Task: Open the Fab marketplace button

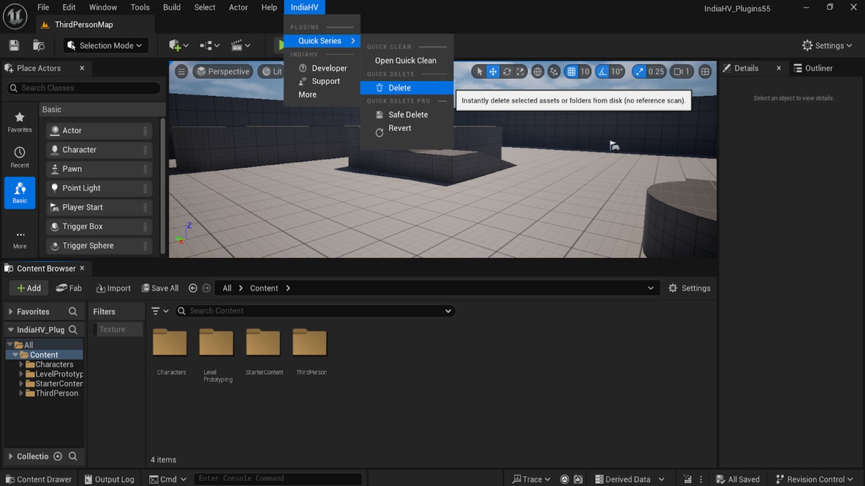Action: pos(69,288)
